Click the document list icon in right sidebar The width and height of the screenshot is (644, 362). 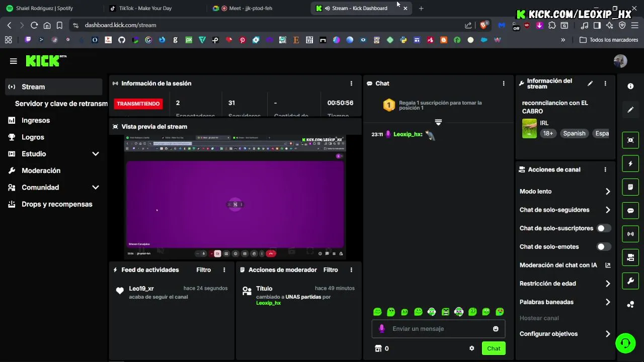[x=630, y=187]
